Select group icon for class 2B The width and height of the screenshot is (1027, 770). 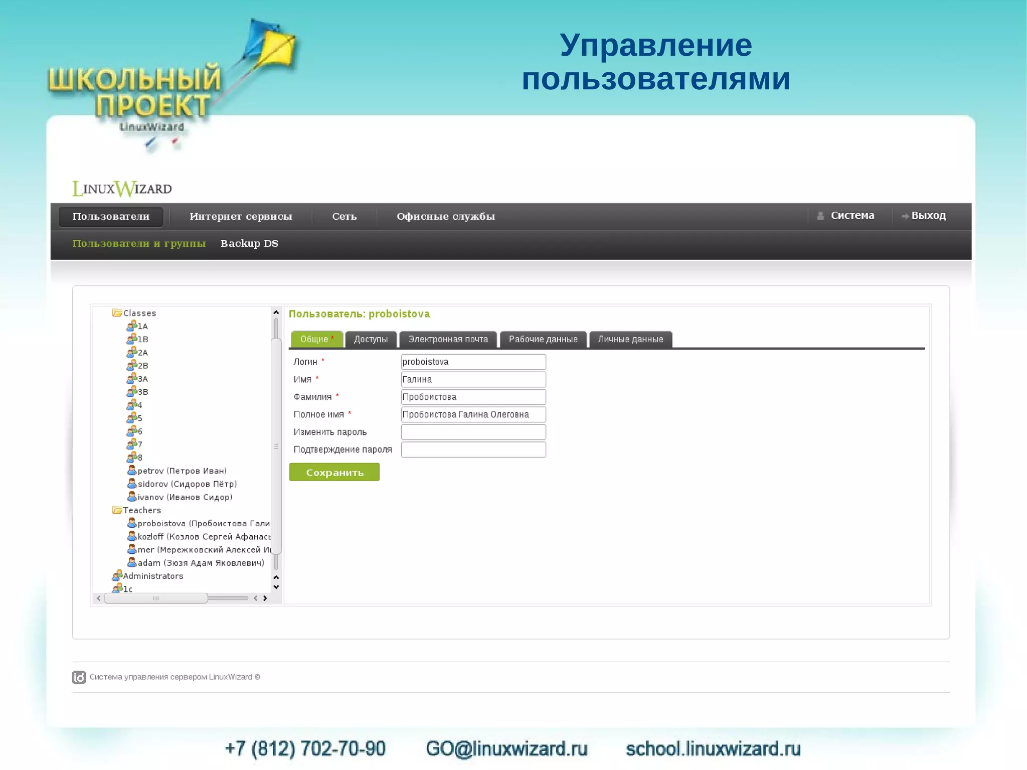132,365
